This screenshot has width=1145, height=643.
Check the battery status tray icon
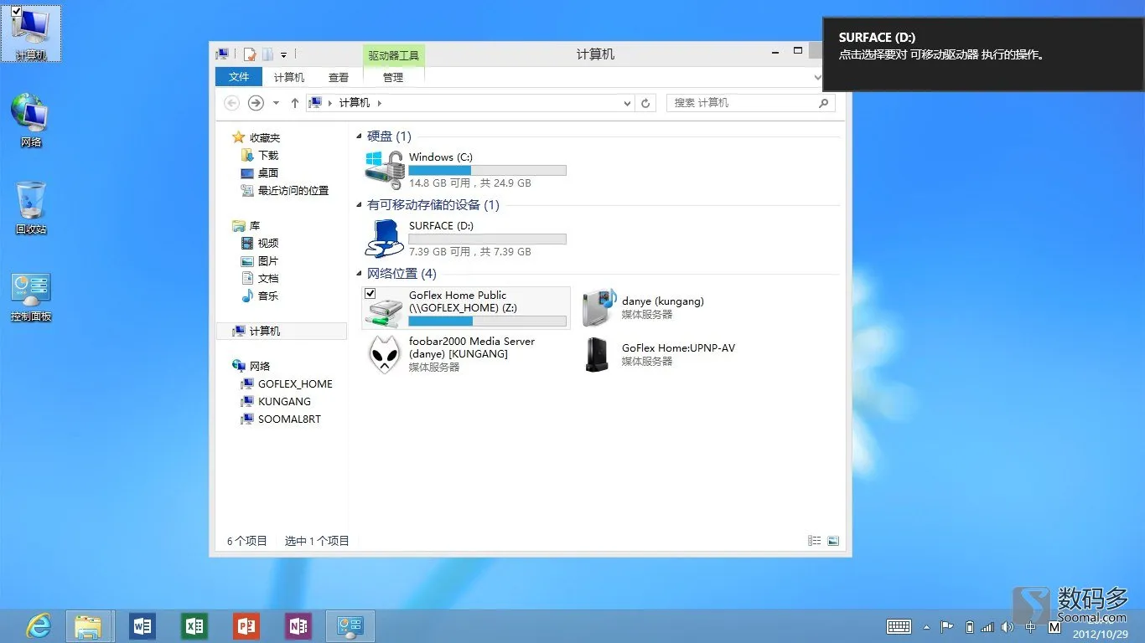(x=970, y=626)
